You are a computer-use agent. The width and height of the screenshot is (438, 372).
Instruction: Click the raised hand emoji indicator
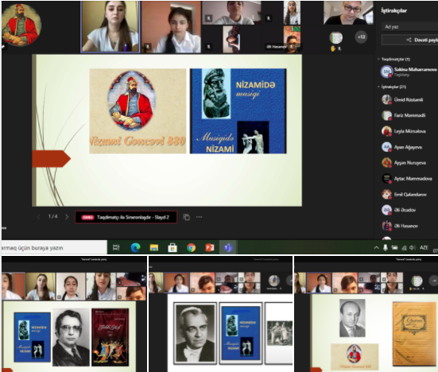[333, 48]
